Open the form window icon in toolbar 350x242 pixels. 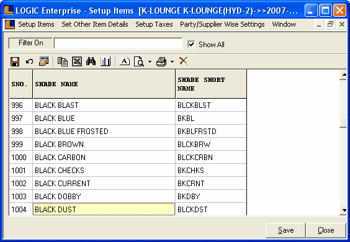tap(43, 61)
